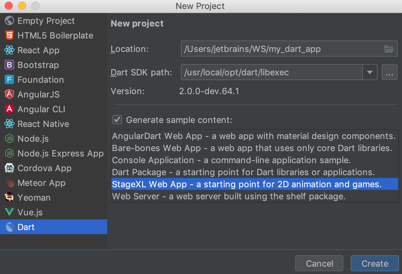The width and height of the screenshot is (402, 274).
Task: Click the Dart logo icon
Action: tap(9, 227)
